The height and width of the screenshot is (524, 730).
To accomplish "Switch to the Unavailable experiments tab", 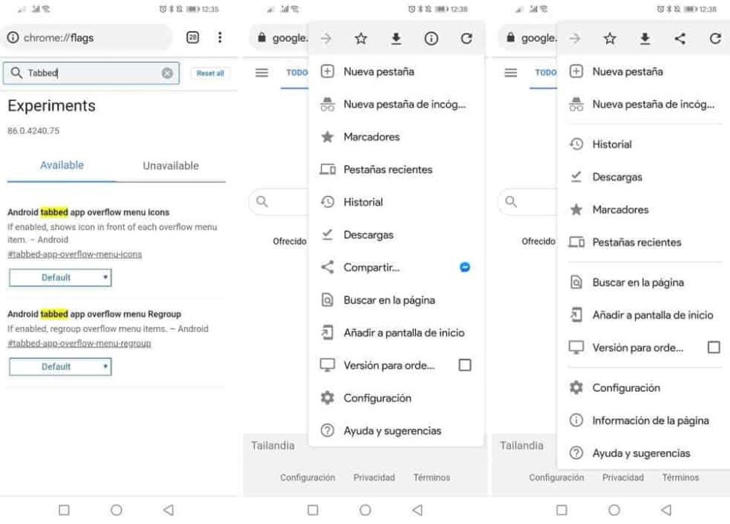I will tap(170, 166).
